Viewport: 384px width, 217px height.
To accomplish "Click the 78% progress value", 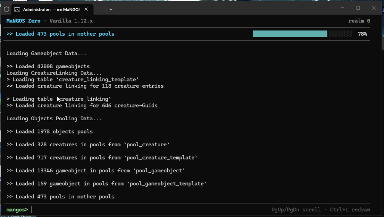I will coord(363,34).
